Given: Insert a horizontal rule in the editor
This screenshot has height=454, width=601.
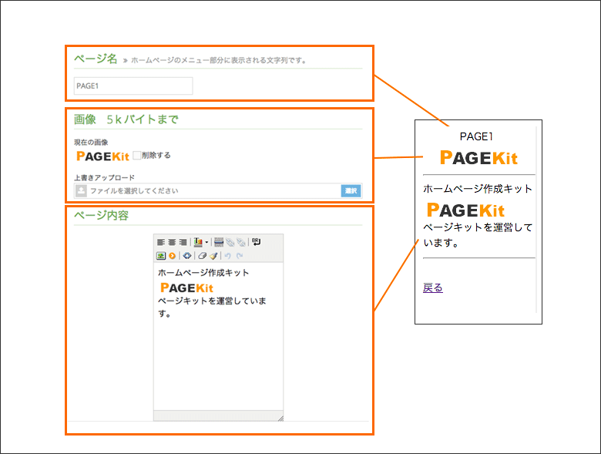Looking at the screenshot, I should tap(219, 242).
